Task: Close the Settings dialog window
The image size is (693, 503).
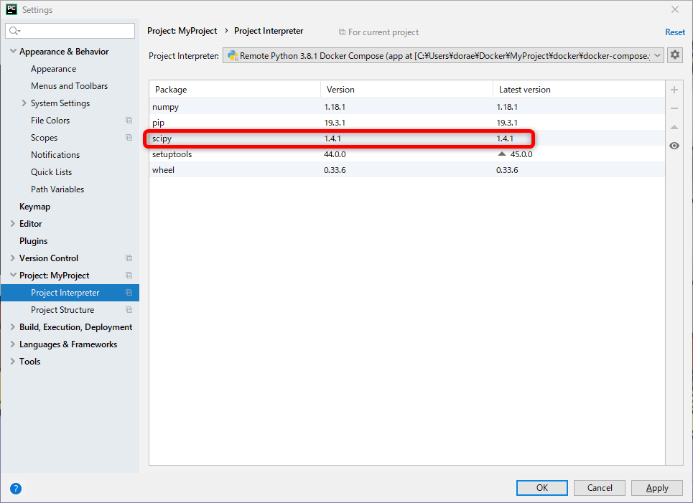Action: coord(675,9)
